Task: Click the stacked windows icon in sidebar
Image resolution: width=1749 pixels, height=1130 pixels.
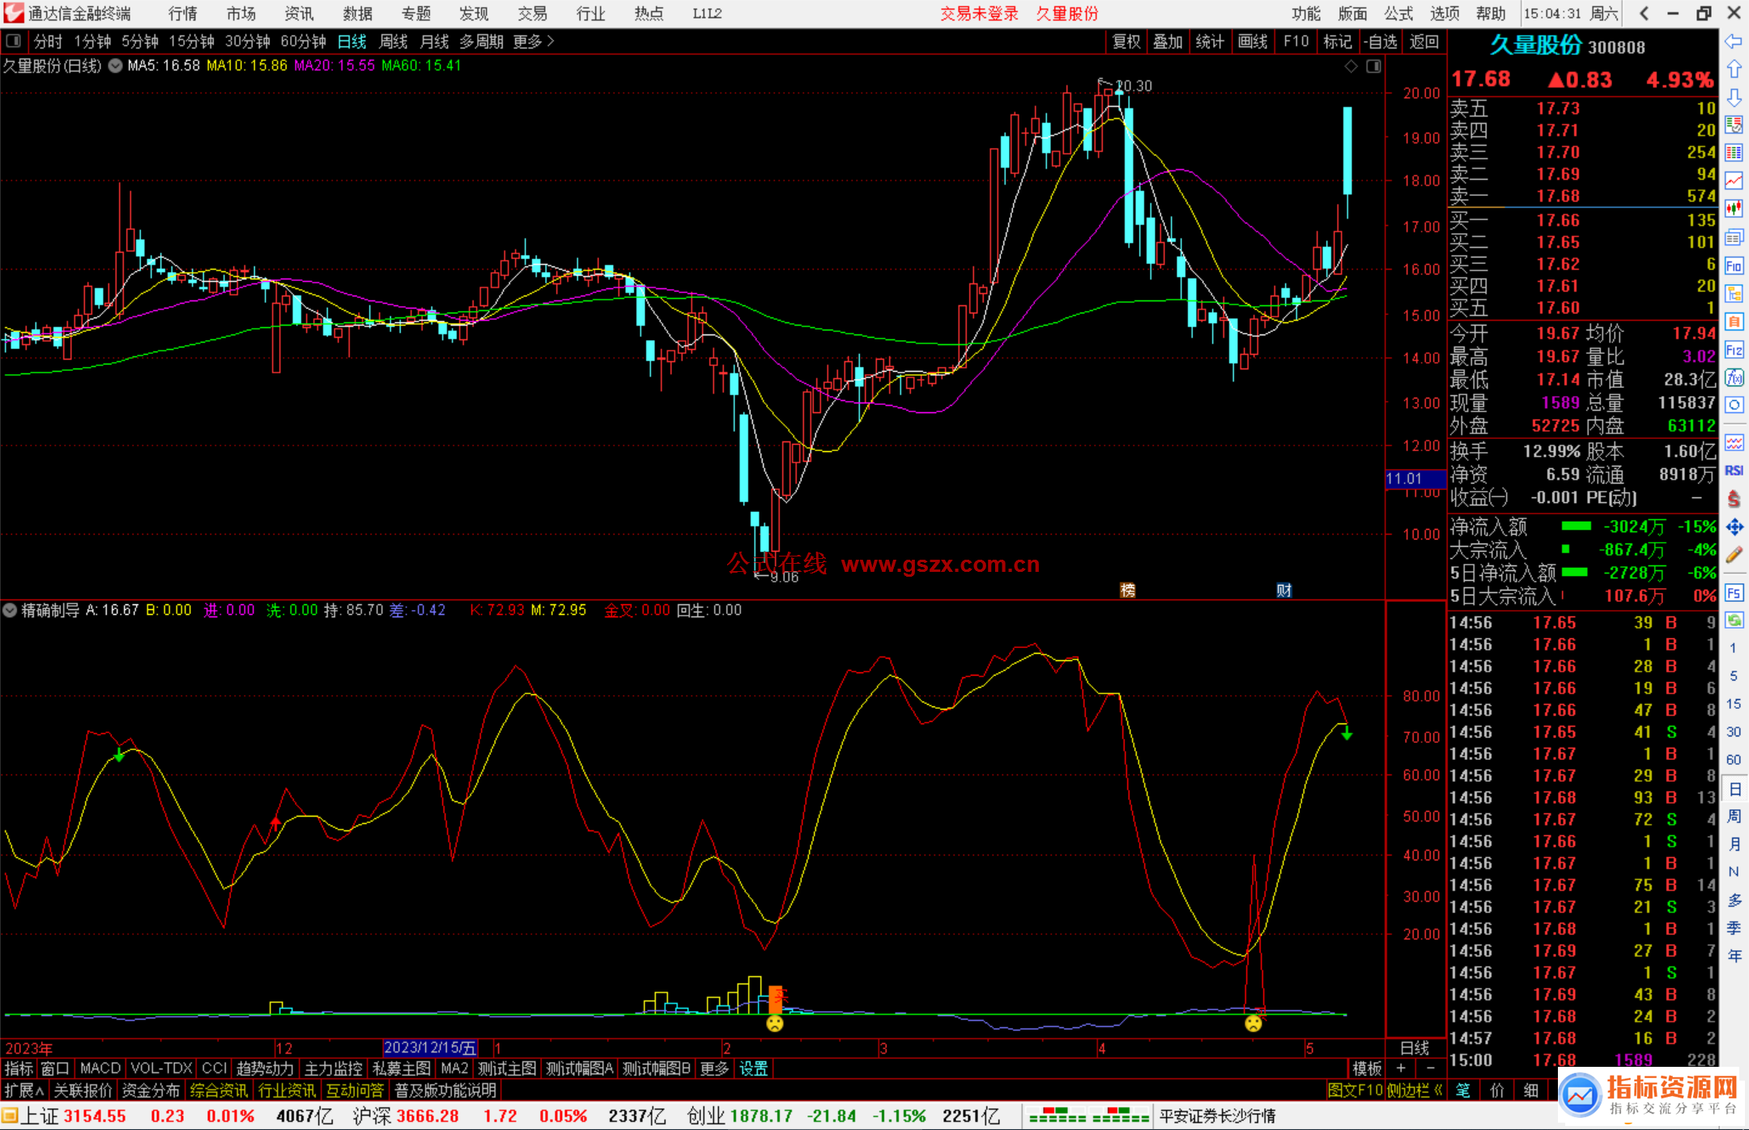Action: [x=1734, y=237]
